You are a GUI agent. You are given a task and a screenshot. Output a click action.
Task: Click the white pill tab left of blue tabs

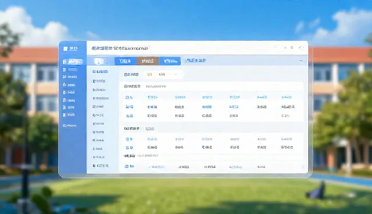point(101,61)
